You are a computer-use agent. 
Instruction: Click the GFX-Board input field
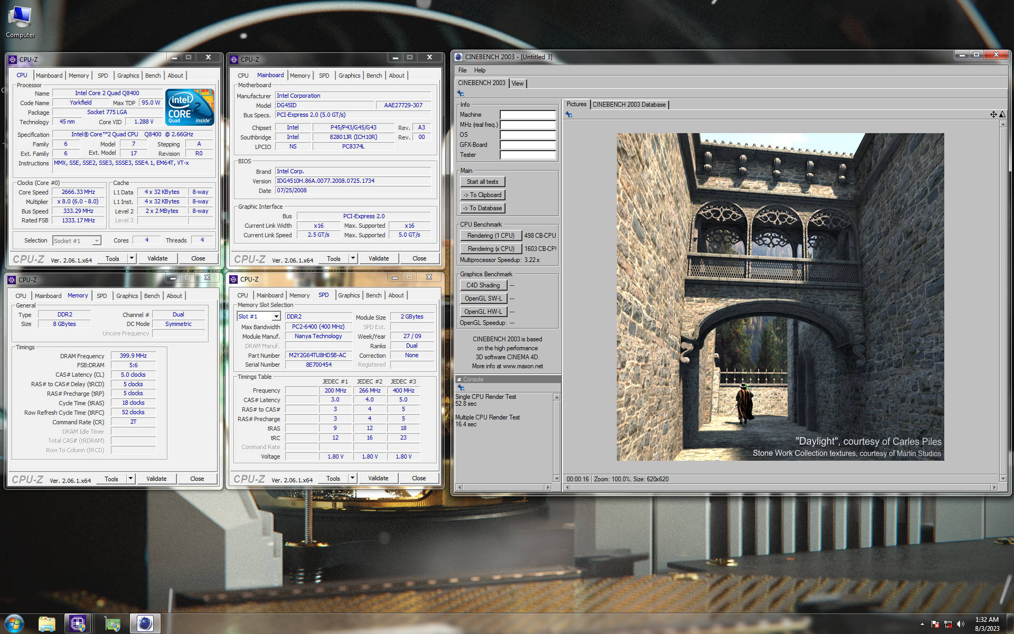pyautogui.click(x=528, y=145)
